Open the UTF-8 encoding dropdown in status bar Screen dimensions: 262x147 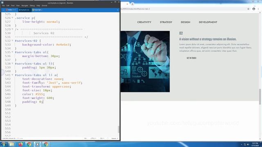point(93,138)
